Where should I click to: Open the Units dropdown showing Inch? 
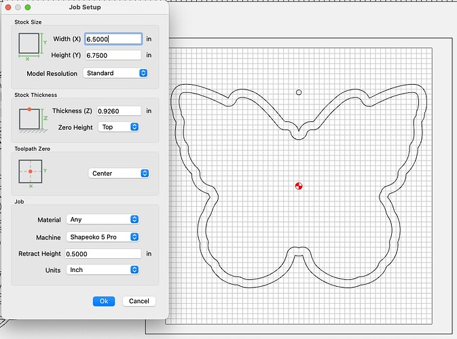point(103,270)
